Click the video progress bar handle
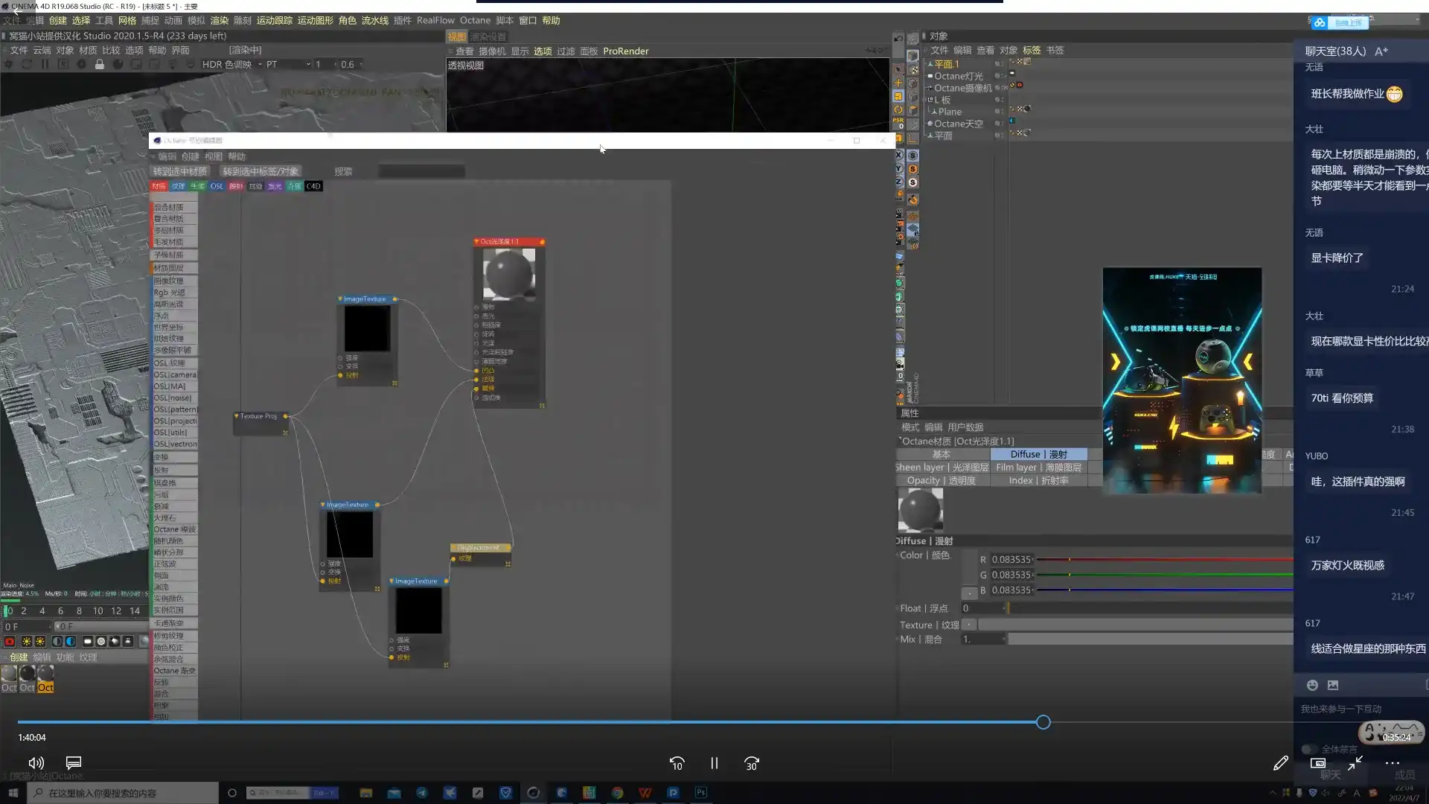Screen dimensions: 1429x804 coord(1043,722)
